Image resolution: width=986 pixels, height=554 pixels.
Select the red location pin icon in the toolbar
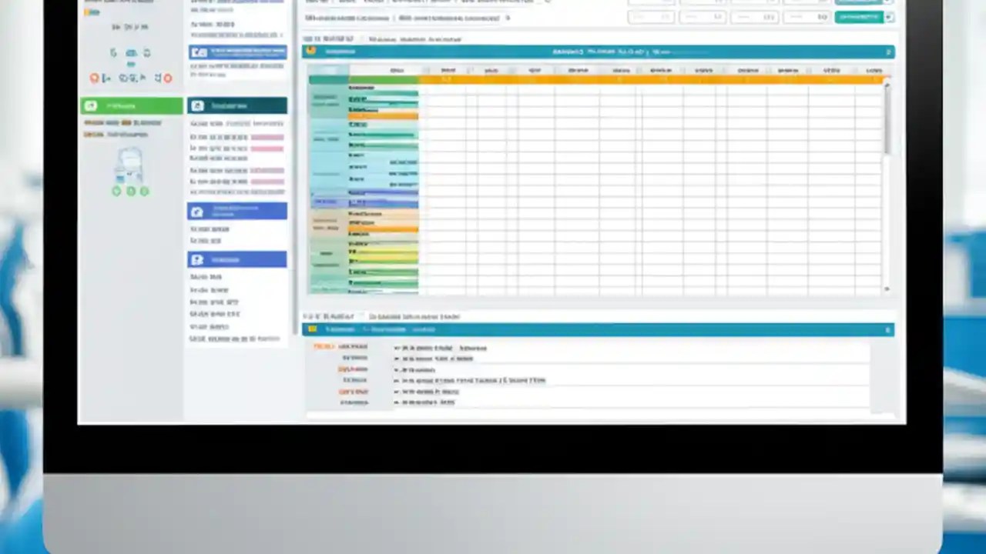pos(94,78)
